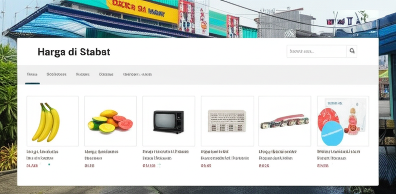Switch to the fourth navigation tab
The height and width of the screenshot is (194, 396).
[106, 74]
